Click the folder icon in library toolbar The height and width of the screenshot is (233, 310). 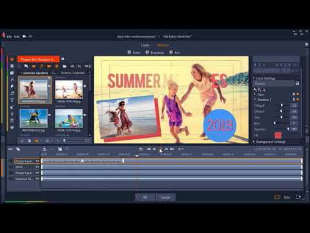(65, 66)
